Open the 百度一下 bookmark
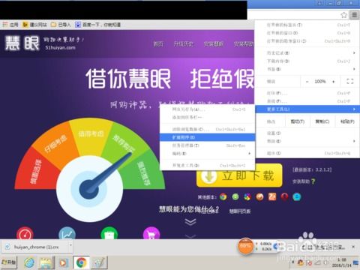 (97, 25)
